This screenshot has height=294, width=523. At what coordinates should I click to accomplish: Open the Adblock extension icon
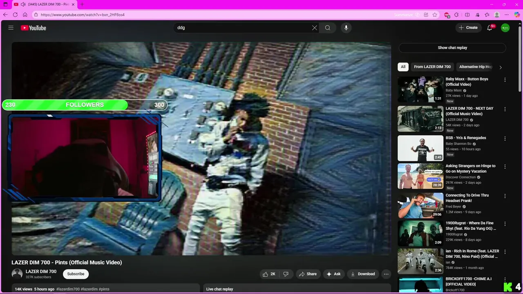click(447, 15)
